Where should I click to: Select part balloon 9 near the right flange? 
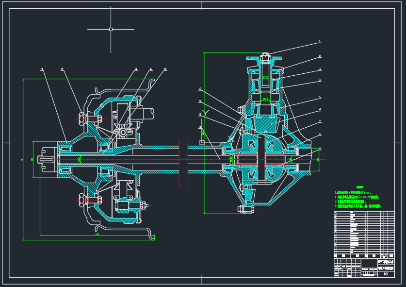point(320,148)
